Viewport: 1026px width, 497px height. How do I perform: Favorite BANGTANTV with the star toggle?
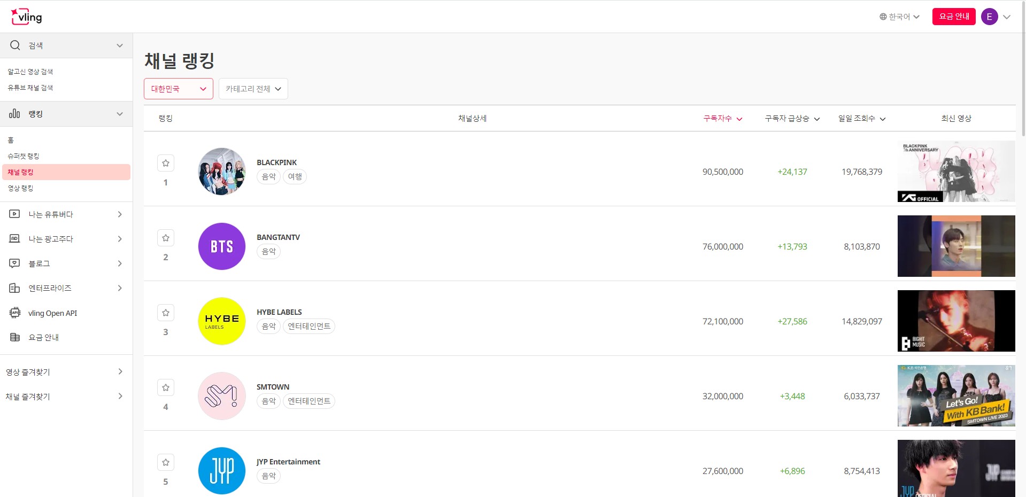tap(166, 238)
